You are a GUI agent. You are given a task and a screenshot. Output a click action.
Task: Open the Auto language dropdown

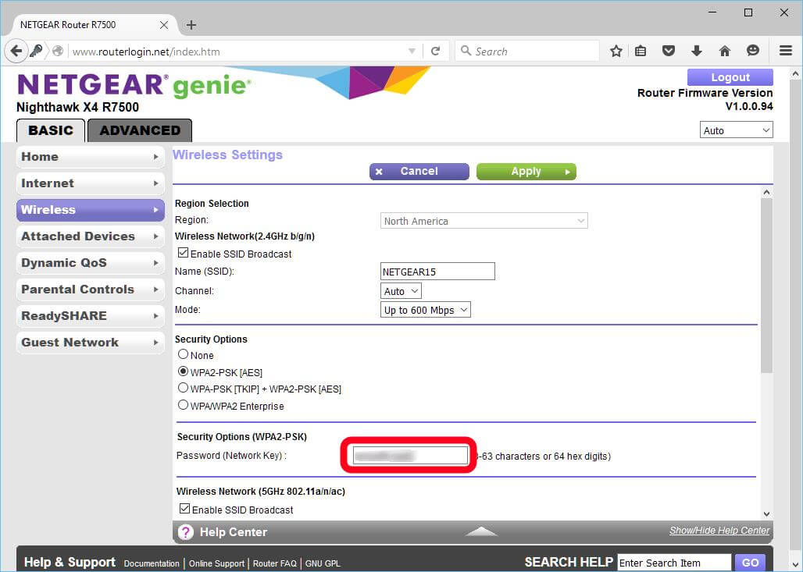[737, 130]
